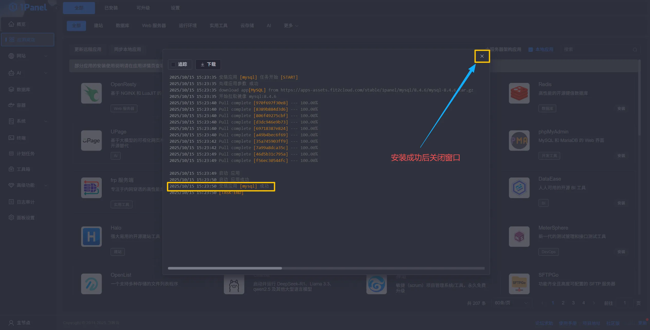Open 计划任务 scheduled tasks sidebar item
Screen dimensions: 650x330
tap(25, 153)
